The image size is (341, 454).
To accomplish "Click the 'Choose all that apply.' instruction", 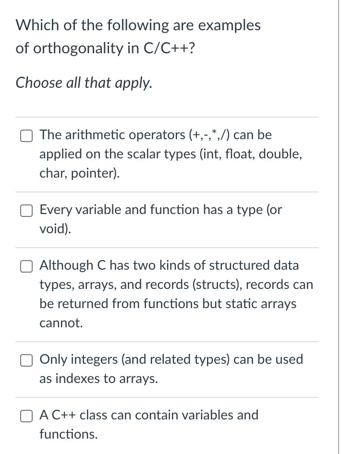I will pyautogui.click(x=84, y=83).
